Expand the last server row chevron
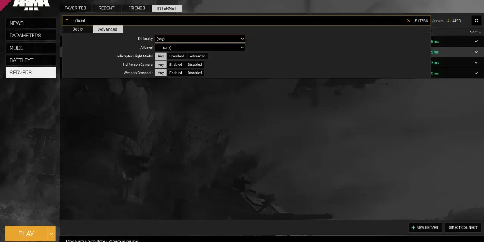This screenshot has width=484, height=242. 476,73
